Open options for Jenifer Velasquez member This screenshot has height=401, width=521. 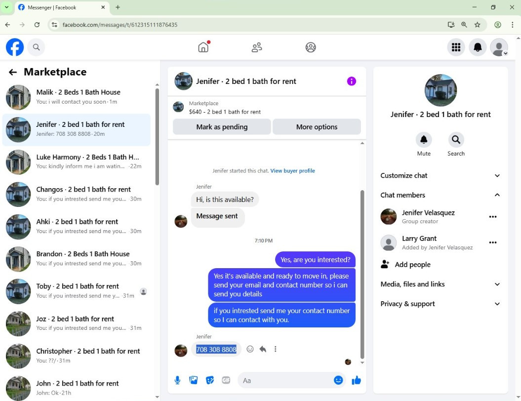pos(493,217)
